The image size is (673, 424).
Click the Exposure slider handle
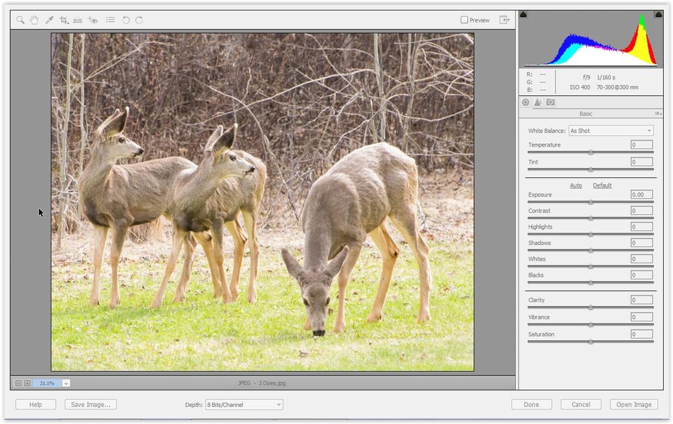[x=590, y=202]
